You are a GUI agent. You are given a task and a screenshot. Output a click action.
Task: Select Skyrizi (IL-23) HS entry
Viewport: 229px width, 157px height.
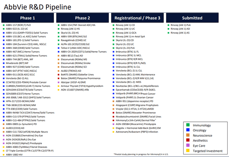point(70,33)
